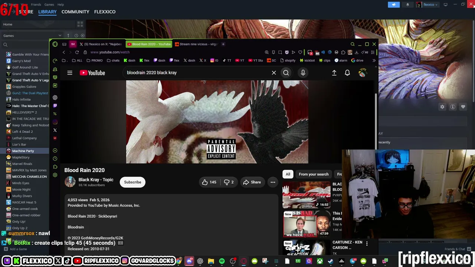Open browser search tabs magnifier

coord(353,44)
